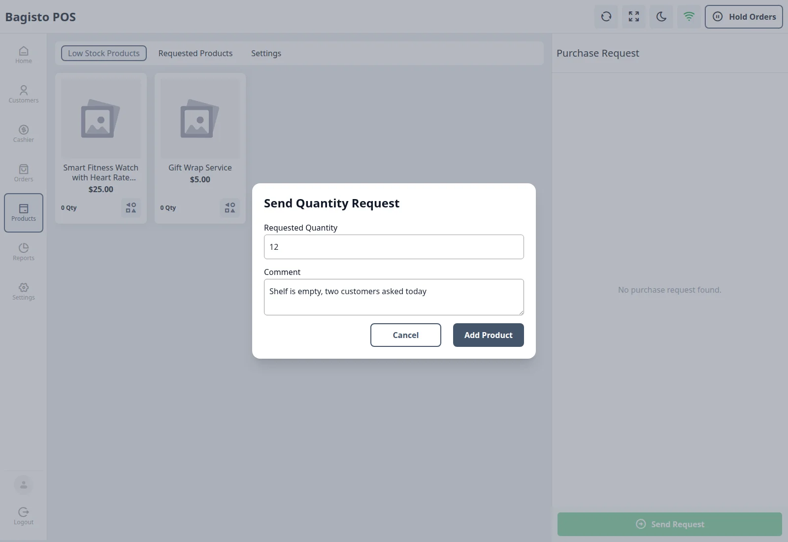
Task: Click the Bagisto POS title
Action: (40, 17)
